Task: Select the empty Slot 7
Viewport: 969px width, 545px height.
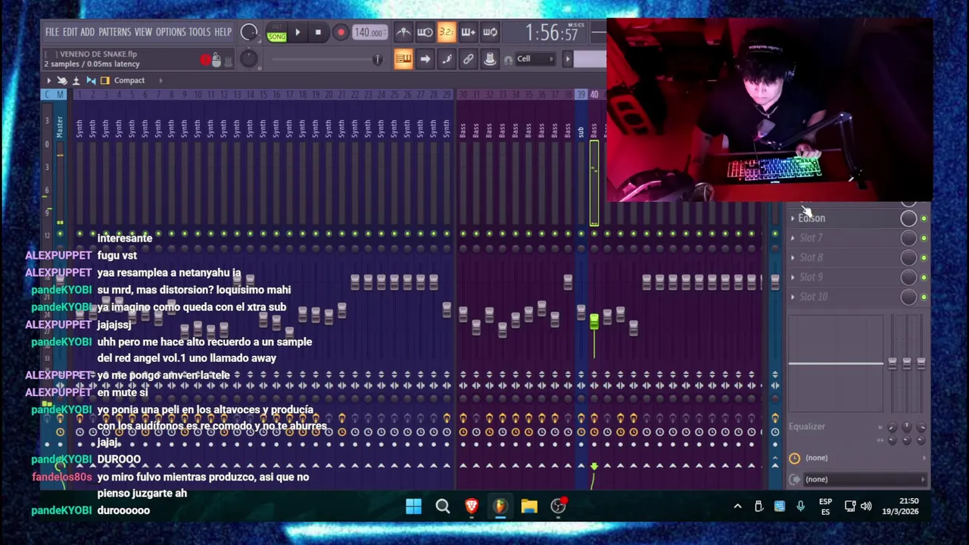Action: (x=844, y=238)
